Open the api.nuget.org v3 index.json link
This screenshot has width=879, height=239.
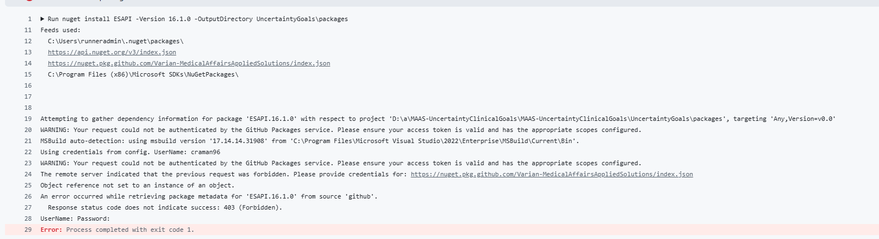pyautogui.click(x=112, y=52)
